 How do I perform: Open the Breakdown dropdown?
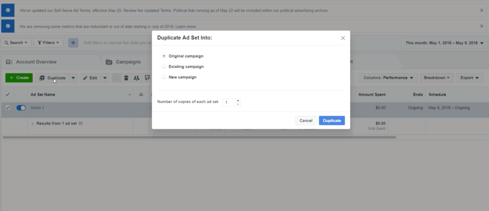pyautogui.click(x=437, y=78)
